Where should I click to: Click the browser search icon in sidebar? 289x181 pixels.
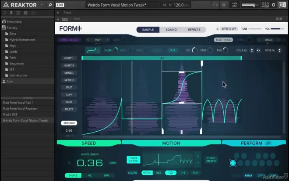tap(5, 13)
